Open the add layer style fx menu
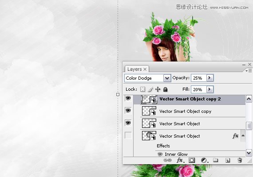This screenshot has width=253, height=177. pos(180,160)
